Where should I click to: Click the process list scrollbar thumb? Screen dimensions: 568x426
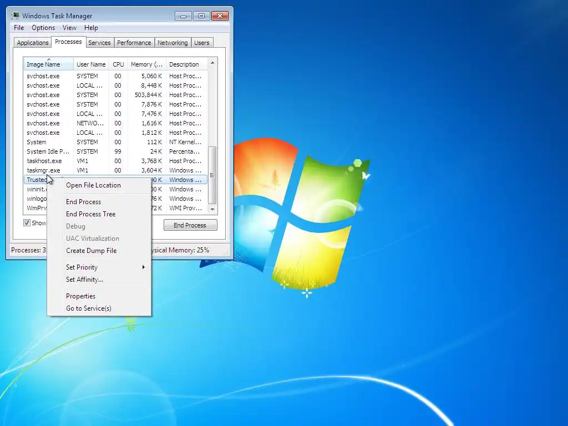212,175
